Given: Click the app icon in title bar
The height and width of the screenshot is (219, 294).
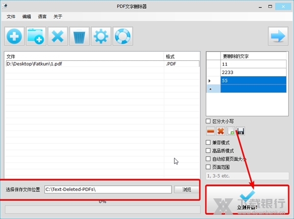Looking at the screenshot, I should pyautogui.click(x=5, y=6).
